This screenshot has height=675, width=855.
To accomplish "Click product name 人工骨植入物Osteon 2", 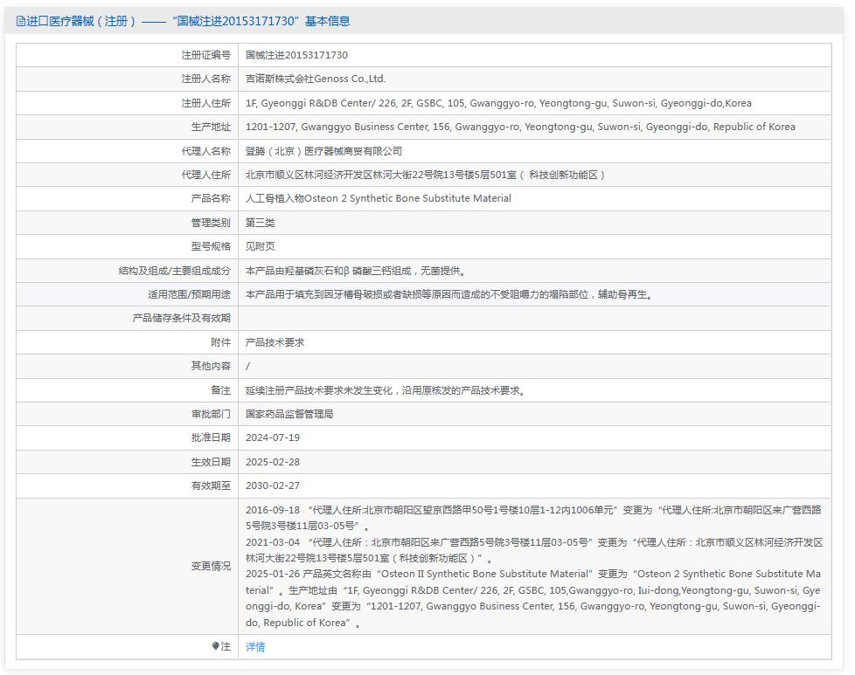I will pos(378,198).
